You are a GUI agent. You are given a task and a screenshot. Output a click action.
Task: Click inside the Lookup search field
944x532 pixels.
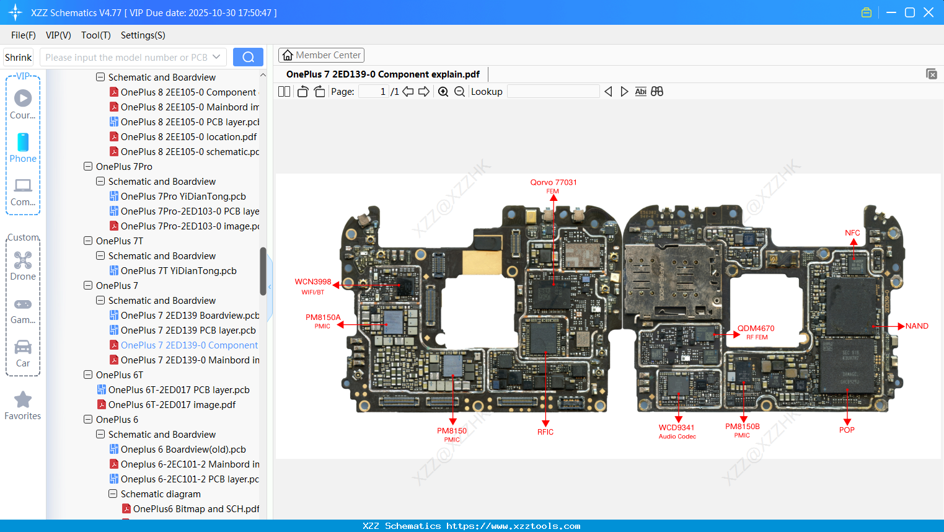click(x=554, y=91)
